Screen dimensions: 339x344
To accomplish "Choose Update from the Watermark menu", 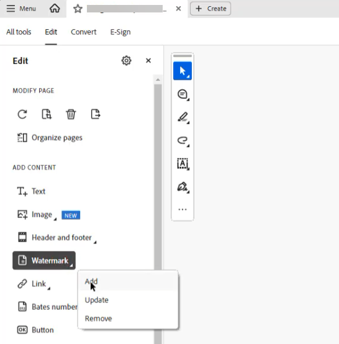I will [128, 300].
